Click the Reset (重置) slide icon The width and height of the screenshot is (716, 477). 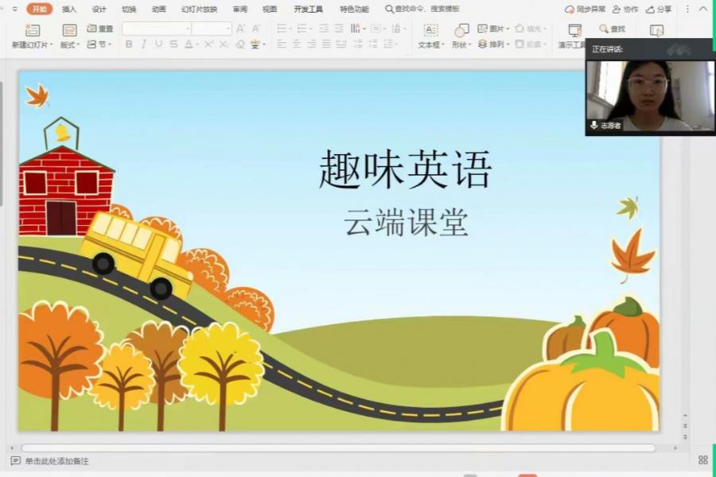coord(91,29)
